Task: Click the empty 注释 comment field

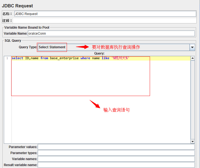Action: click(105, 21)
